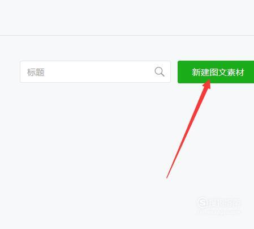Click the gray magnifier next to 标题
The image size is (254, 229).
pyautogui.click(x=160, y=72)
